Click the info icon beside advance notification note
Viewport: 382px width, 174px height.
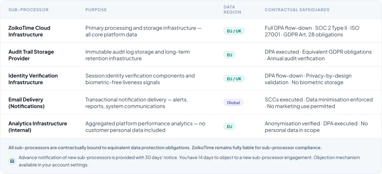click(12, 161)
